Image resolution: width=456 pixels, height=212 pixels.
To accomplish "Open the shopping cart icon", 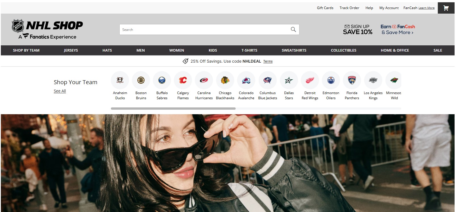I will [446, 8].
